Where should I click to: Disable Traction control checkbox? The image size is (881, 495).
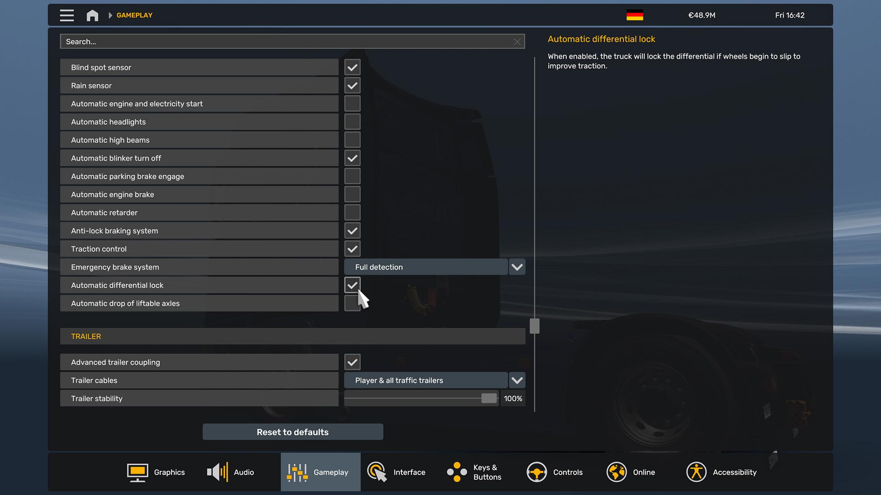click(x=352, y=249)
